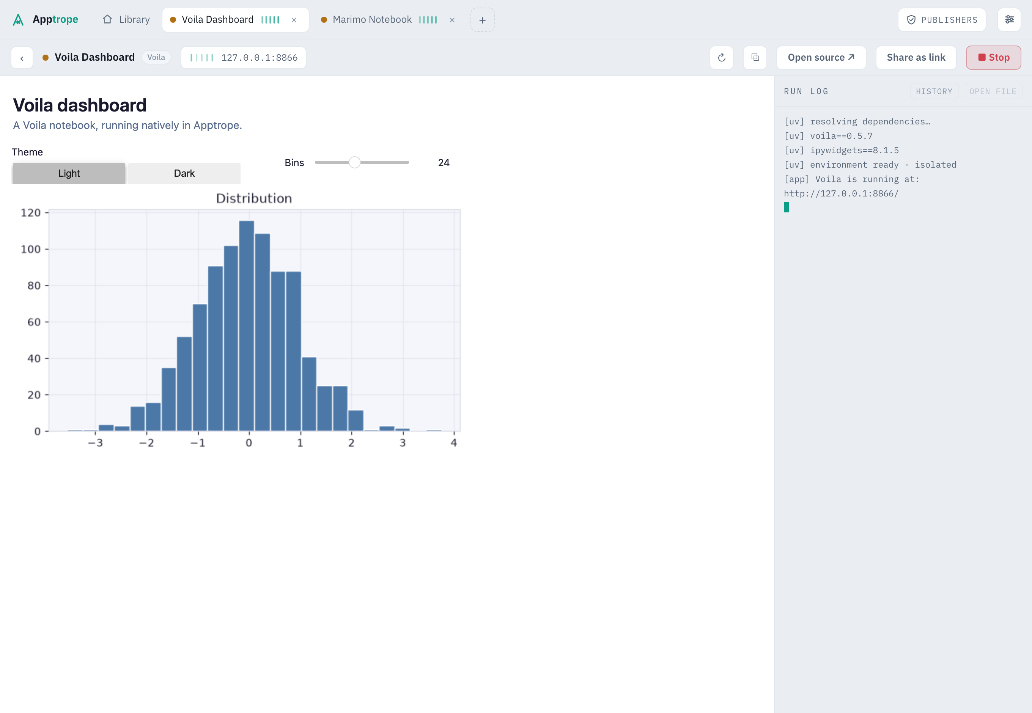Viewport: 1032px width, 713px height.
Task: Open the settings sliders icon
Action: point(1009,20)
